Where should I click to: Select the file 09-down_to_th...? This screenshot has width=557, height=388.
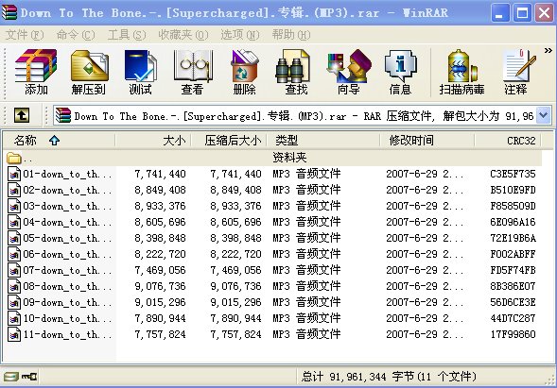tap(273, 302)
